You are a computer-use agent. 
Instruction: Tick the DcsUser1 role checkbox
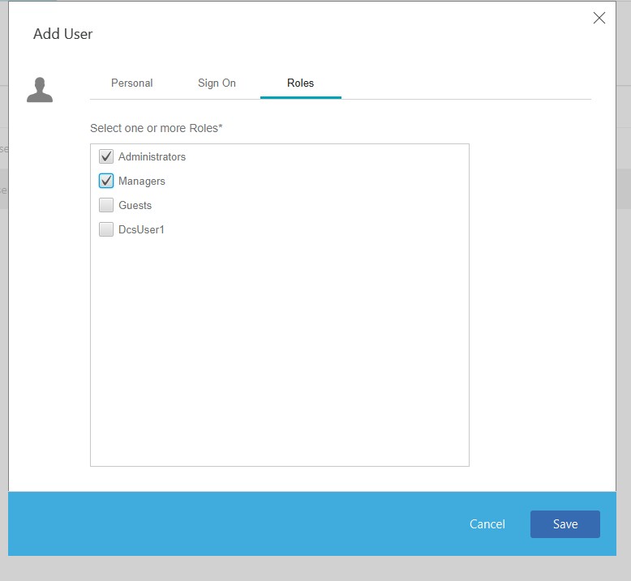click(x=106, y=229)
